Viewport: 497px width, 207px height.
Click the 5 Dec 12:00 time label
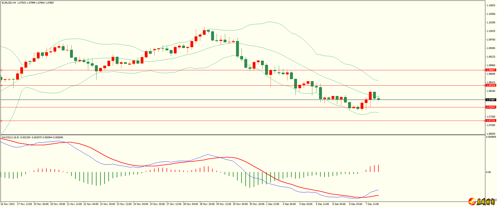tap(322, 204)
